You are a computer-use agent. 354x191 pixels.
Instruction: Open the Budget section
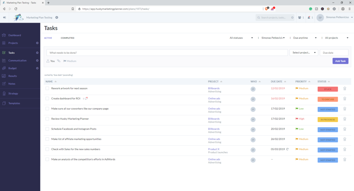12,68
